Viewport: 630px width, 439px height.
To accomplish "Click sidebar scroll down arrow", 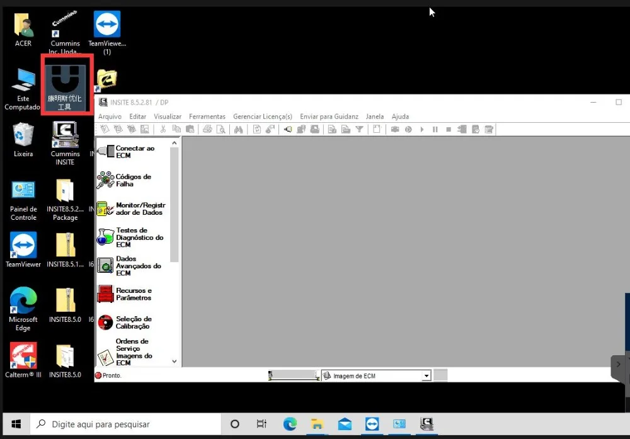I will click(x=174, y=362).
